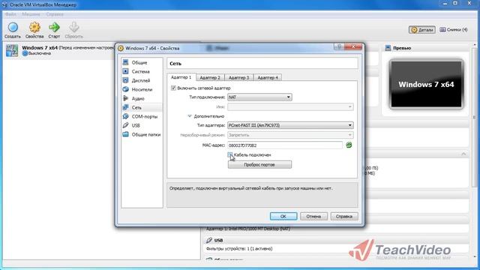
Task: Select the Система category icon
Action: 125,71
